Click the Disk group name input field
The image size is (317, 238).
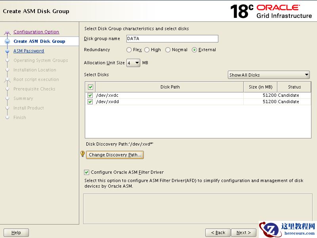[172, 38]
